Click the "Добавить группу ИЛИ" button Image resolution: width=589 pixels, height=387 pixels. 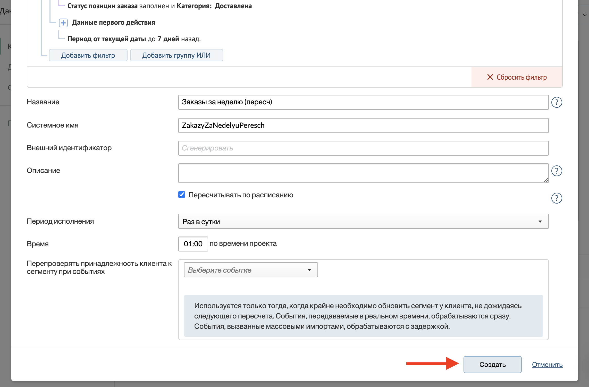(x=176, y=55)
